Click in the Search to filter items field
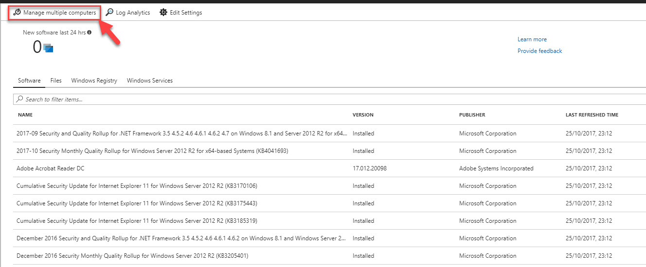This screenshot has width=646, height=267. [330, 99]
